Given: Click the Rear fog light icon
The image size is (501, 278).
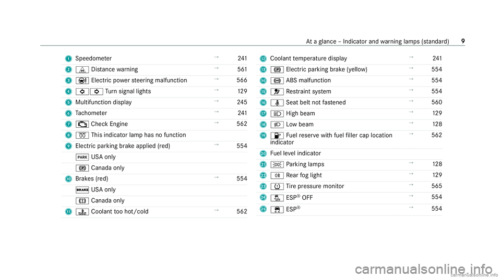Looking at the screenshot, I should (x=277, y=176).
